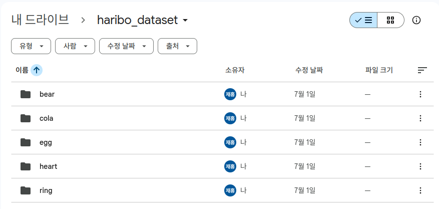The height and width of the screenshot is (209, 439).
Task: Open the 출처 filter dropdown
Action: tap(178, 46)
